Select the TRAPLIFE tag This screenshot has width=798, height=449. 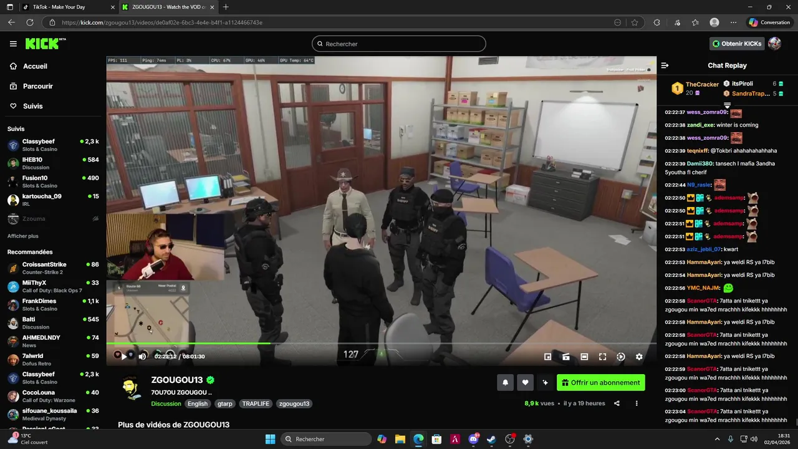coord(256,403)
